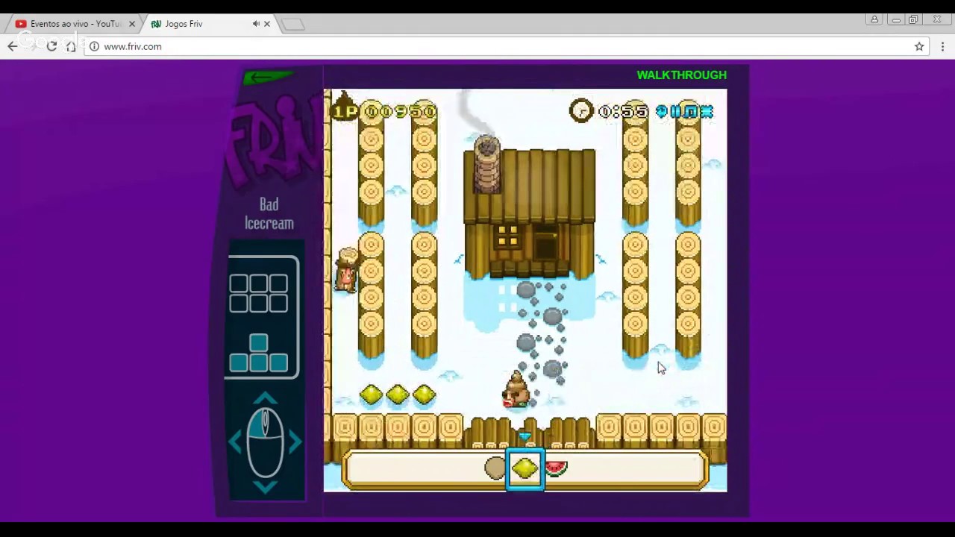Screen dimensions: 955x537
Task: Click the ice cream character near the fence
Action: pyautogui.click(x=516, y=390)
